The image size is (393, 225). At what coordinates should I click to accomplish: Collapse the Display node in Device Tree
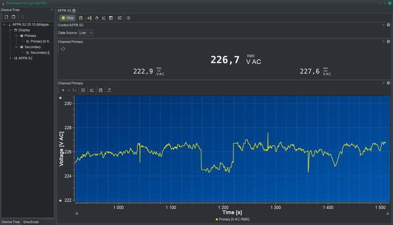10,30
